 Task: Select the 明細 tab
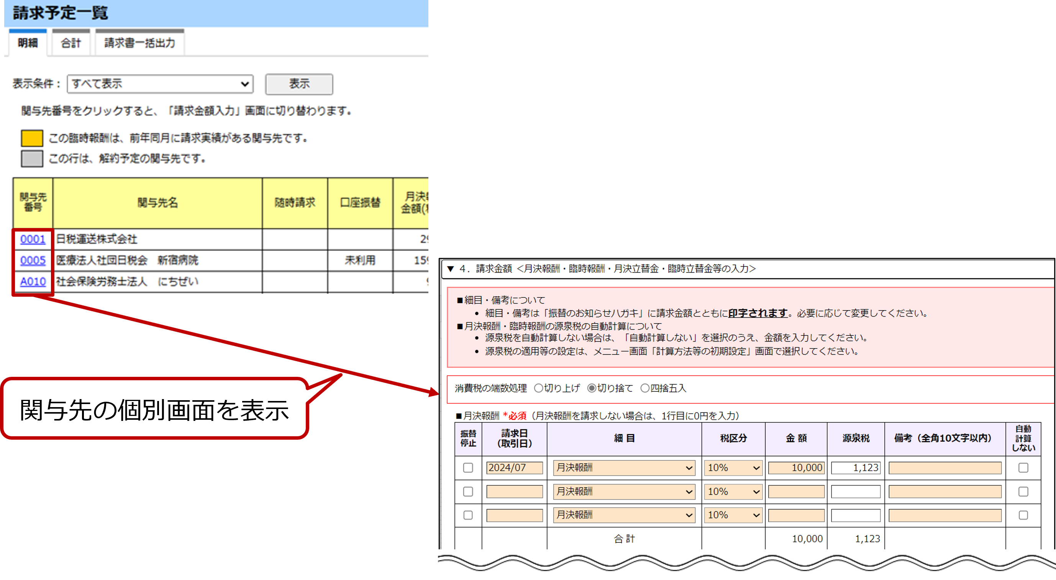(28, 43)
